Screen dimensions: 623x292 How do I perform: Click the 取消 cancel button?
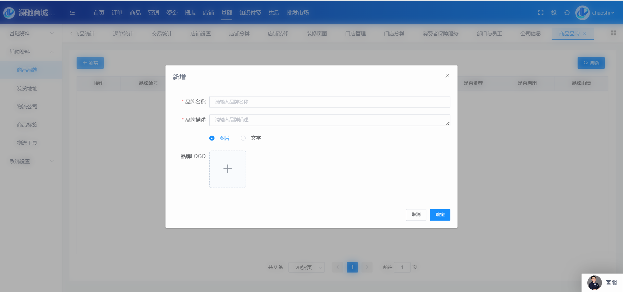(x=416, y=215)
